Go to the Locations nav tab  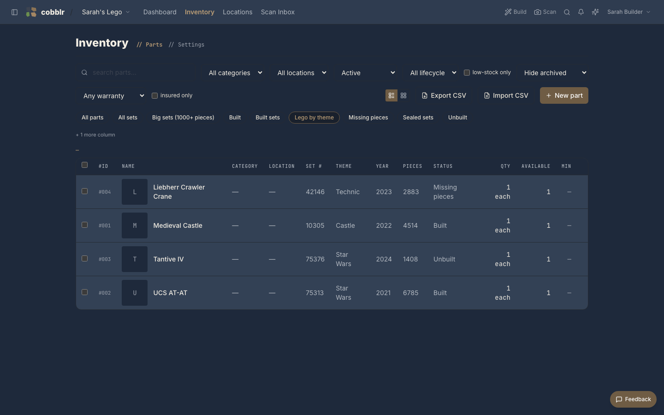(x=237, y=12)
